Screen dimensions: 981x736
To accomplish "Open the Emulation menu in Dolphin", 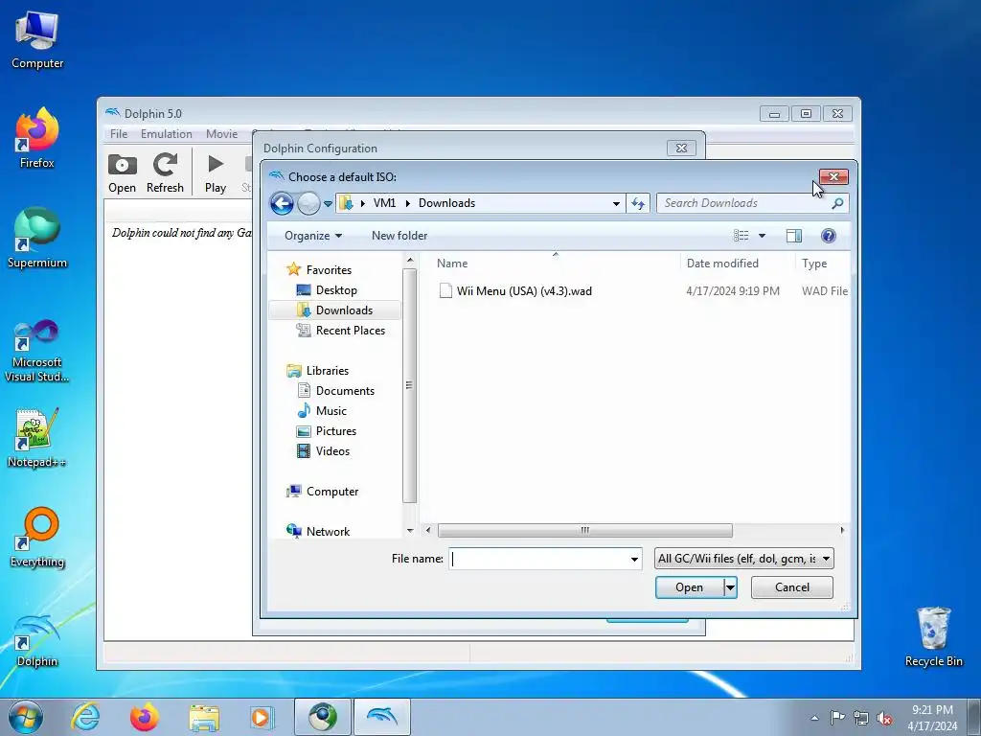I will tap(167, 134).
